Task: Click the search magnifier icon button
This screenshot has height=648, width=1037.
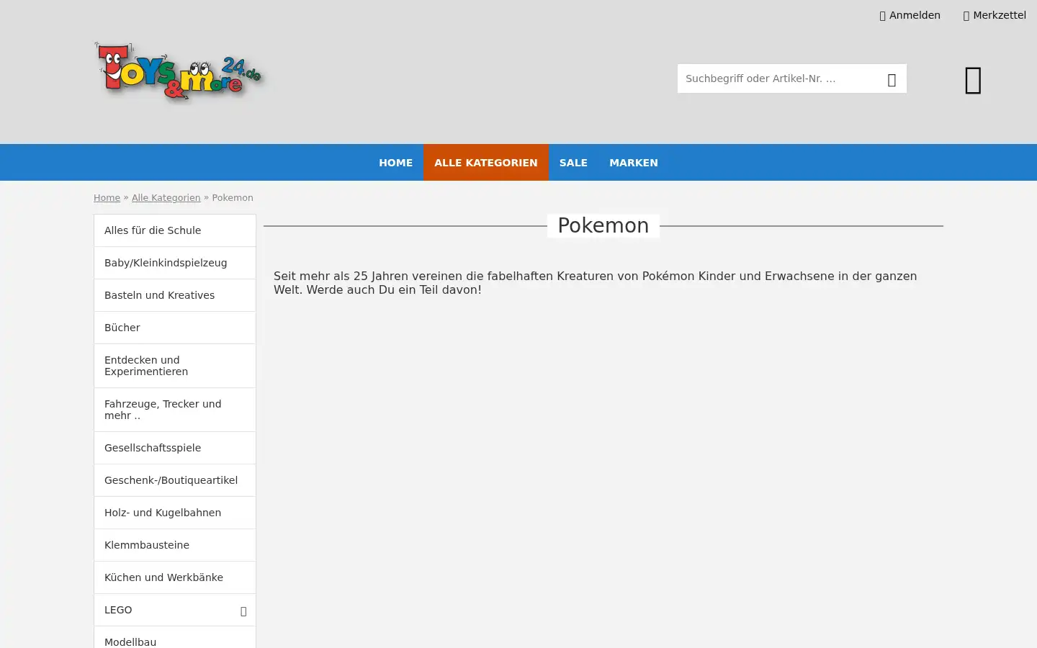Action: click(892, 79)
